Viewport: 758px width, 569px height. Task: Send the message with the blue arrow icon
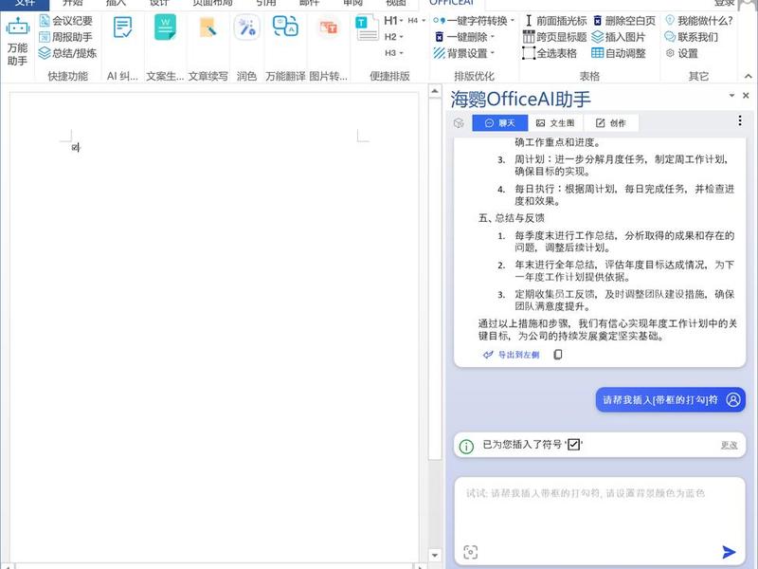729,552
